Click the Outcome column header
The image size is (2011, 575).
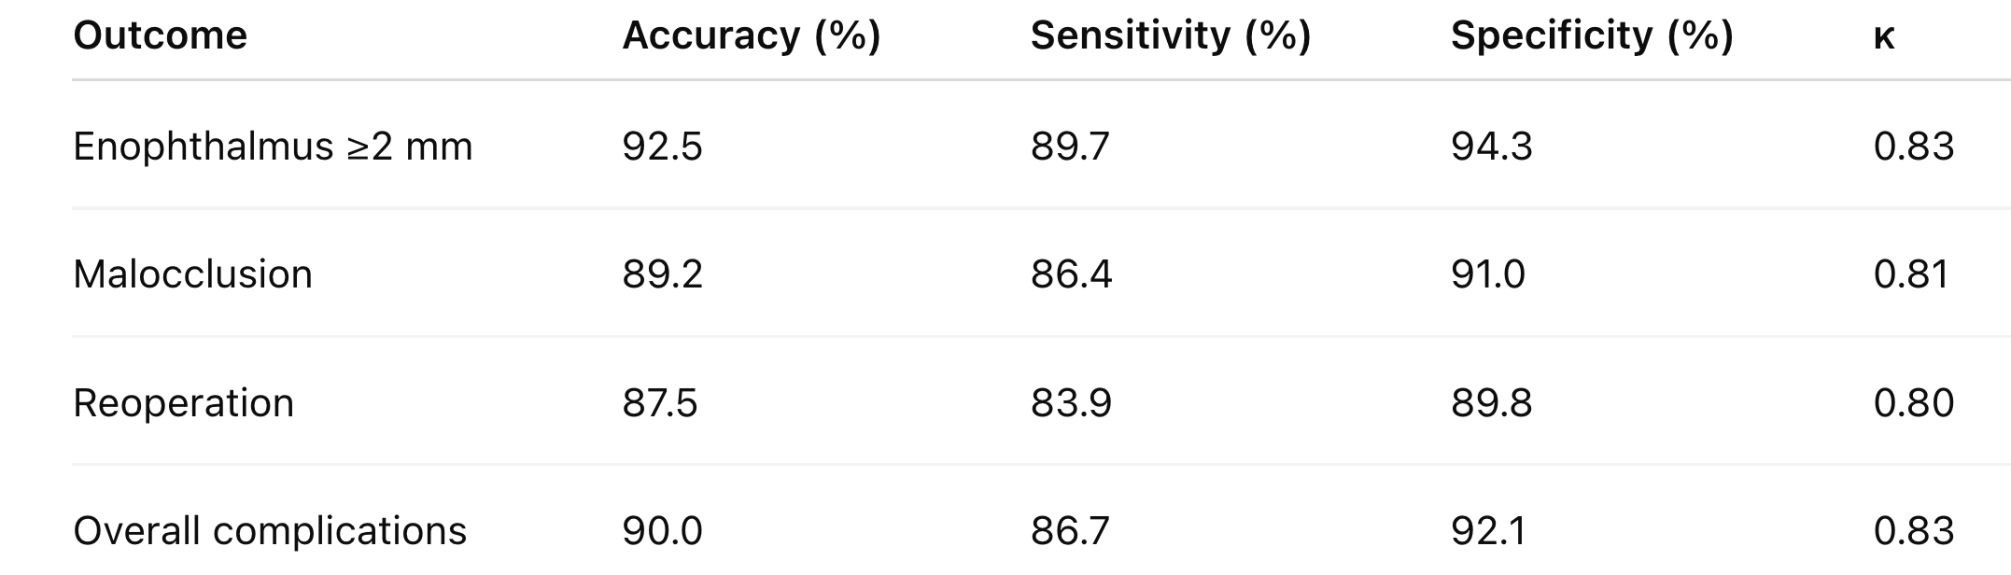(x=160, y=36)
